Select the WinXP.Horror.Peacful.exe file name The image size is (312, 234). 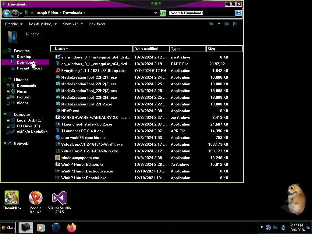pos(84,178)
